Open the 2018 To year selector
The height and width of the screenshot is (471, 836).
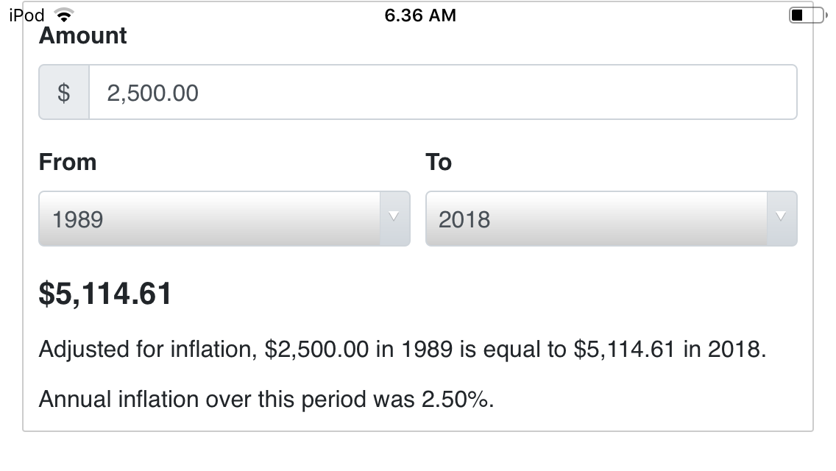[x=611, y=219]
